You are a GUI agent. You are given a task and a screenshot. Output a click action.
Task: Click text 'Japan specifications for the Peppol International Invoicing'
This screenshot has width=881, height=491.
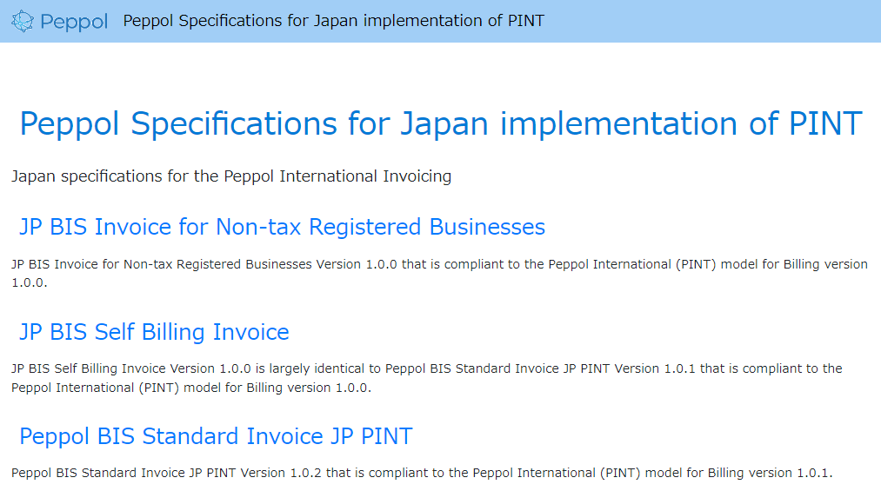[231, 176]
